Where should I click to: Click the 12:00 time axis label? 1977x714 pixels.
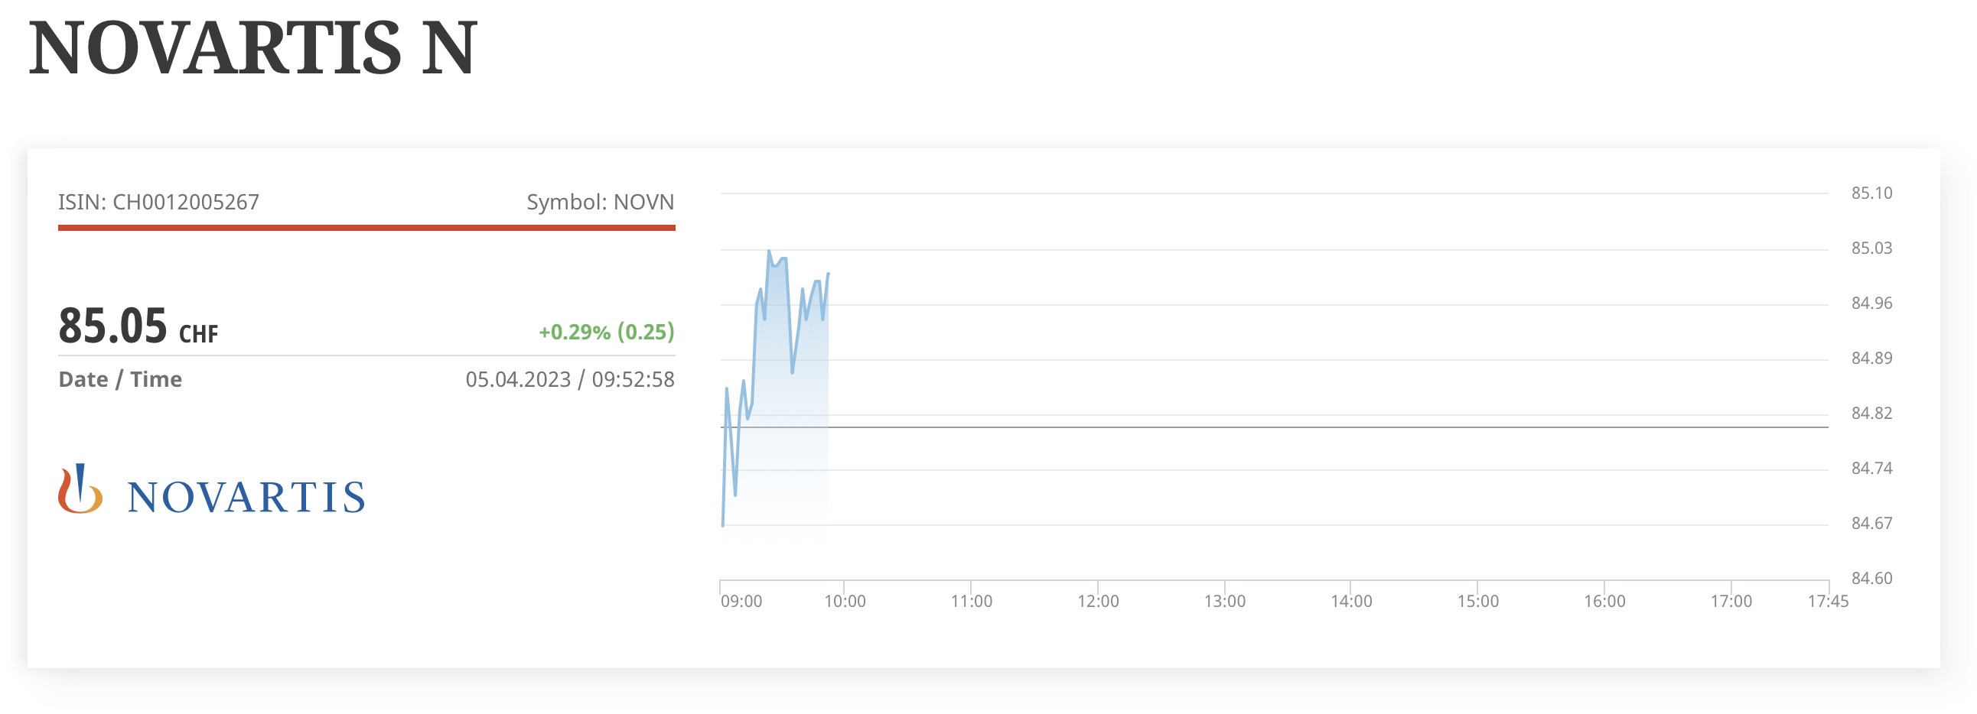1098,602
